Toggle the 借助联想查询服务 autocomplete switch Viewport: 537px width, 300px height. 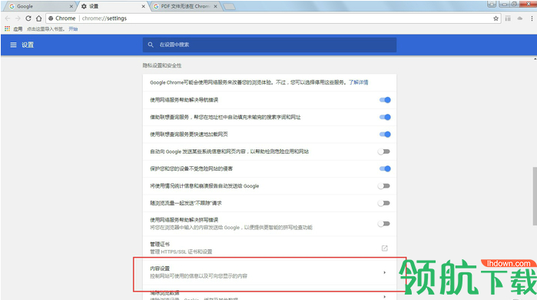385,117
